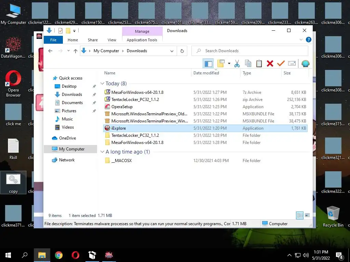Click the Cut scissors icon
This screenshot has width=350, height=262.
coord(237,64)
